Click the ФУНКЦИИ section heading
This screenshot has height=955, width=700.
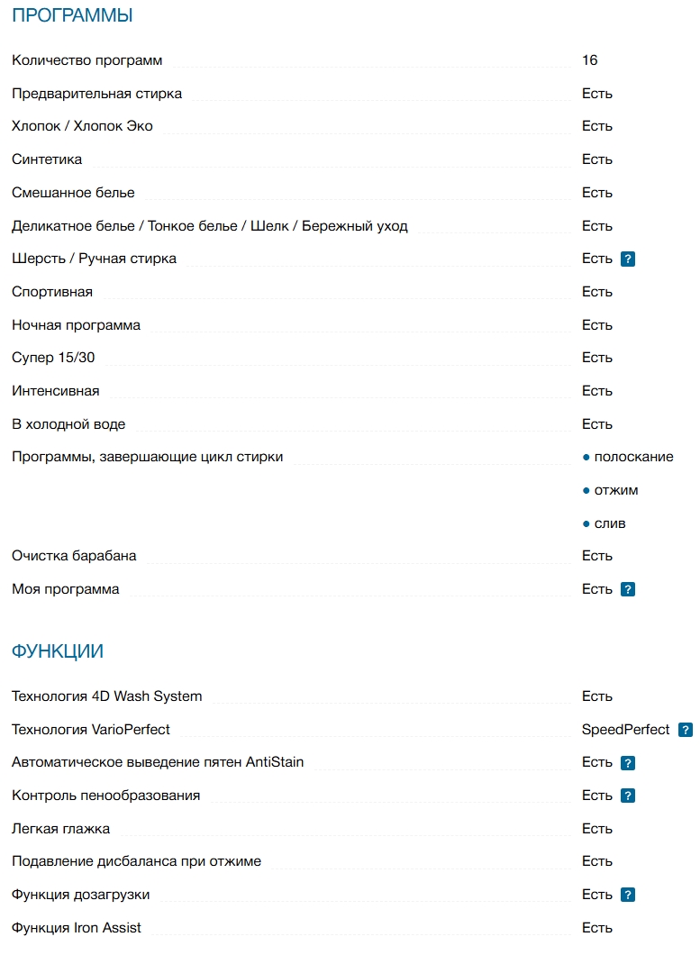[58, 651]
